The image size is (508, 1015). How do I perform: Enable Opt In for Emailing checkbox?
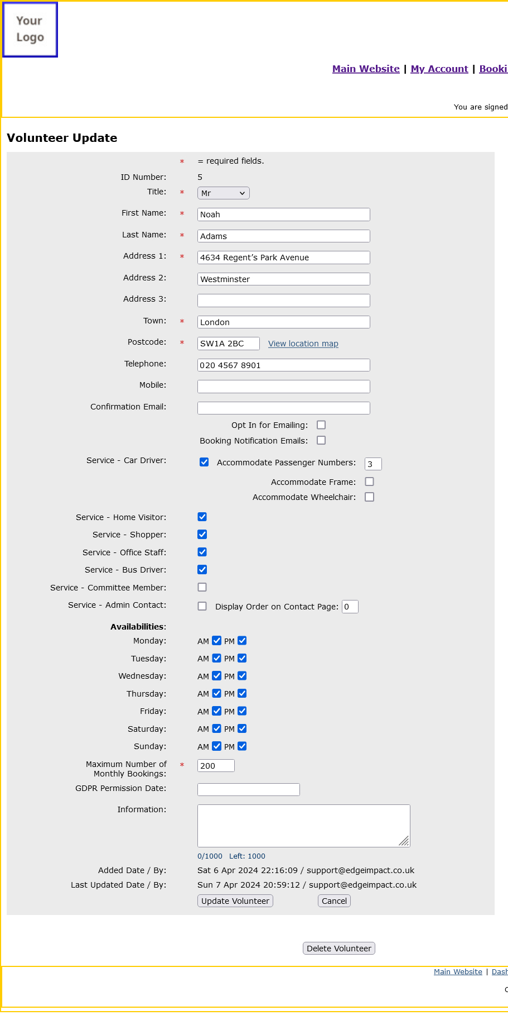[321, 425]
